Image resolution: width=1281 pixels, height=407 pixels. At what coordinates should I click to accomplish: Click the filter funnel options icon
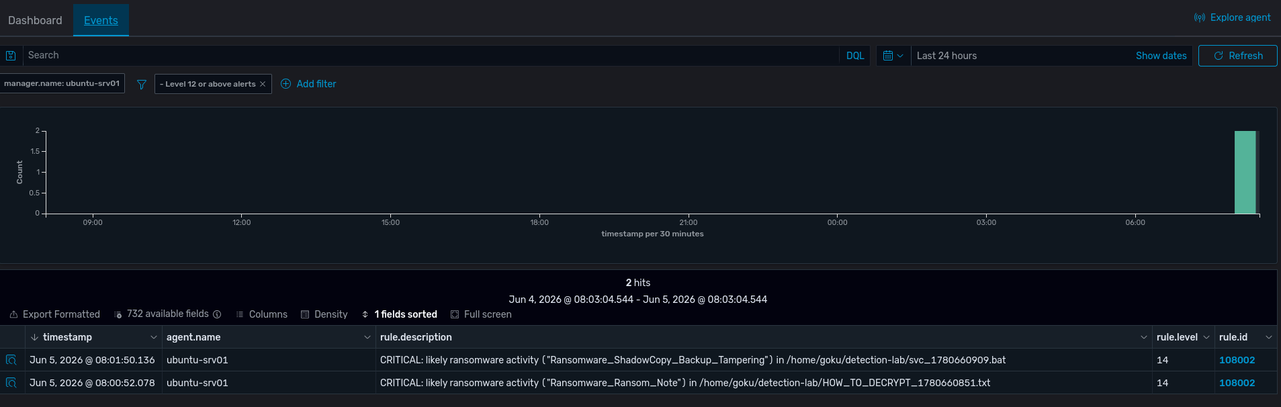click(x=141, y=85)
